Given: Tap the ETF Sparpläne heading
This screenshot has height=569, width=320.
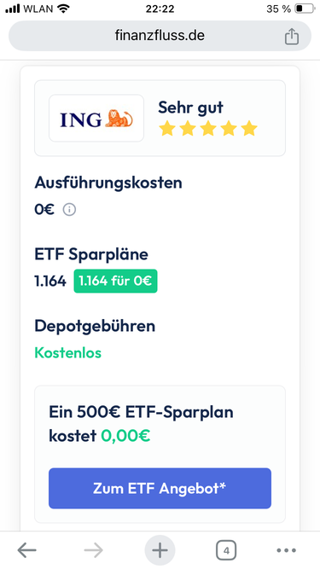Looking at the screenshot, I should click(x=91, y=254).
